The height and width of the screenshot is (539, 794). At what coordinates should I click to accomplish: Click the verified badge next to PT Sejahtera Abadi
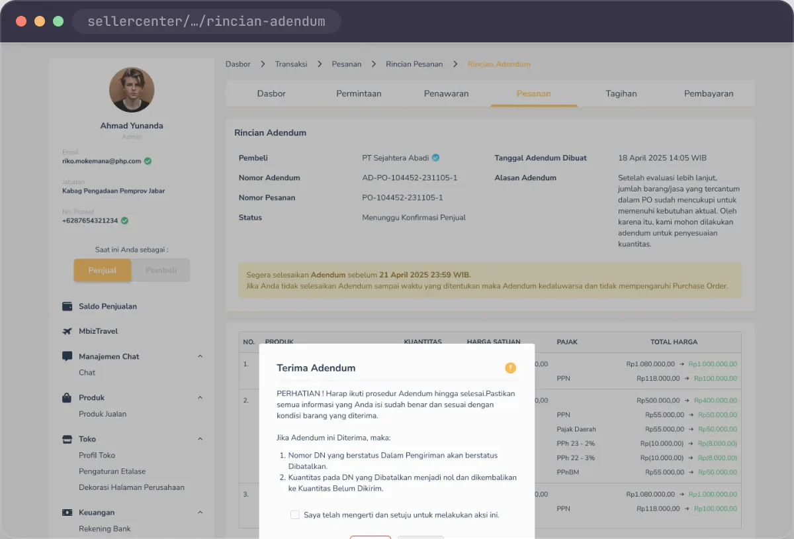click(x=435, y=158)
